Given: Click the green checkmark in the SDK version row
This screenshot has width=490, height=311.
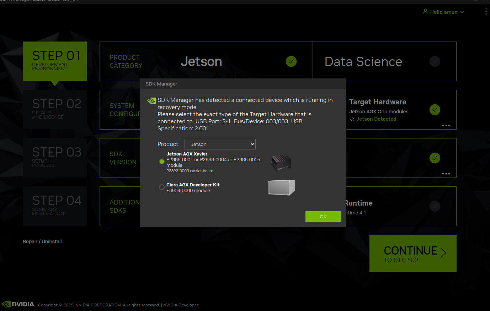Looking at the screenshot, I should click(435, 158).
